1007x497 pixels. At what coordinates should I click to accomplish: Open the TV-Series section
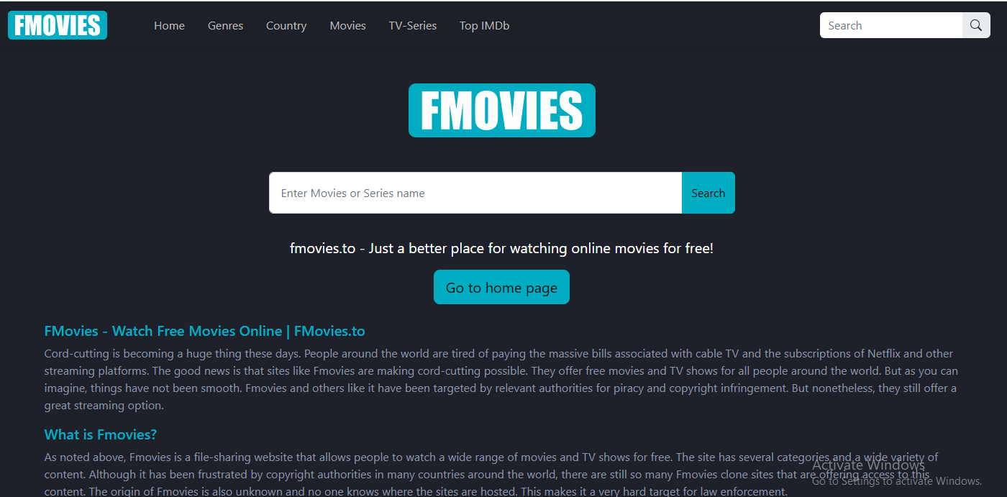(x=413, y=25)
